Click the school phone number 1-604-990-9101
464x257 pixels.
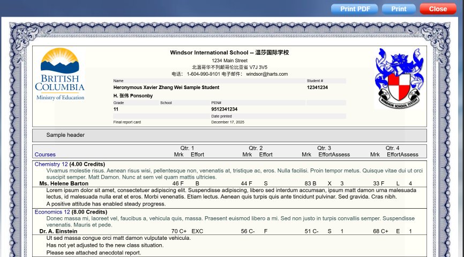pyautogui.click(x=203, y=74)
